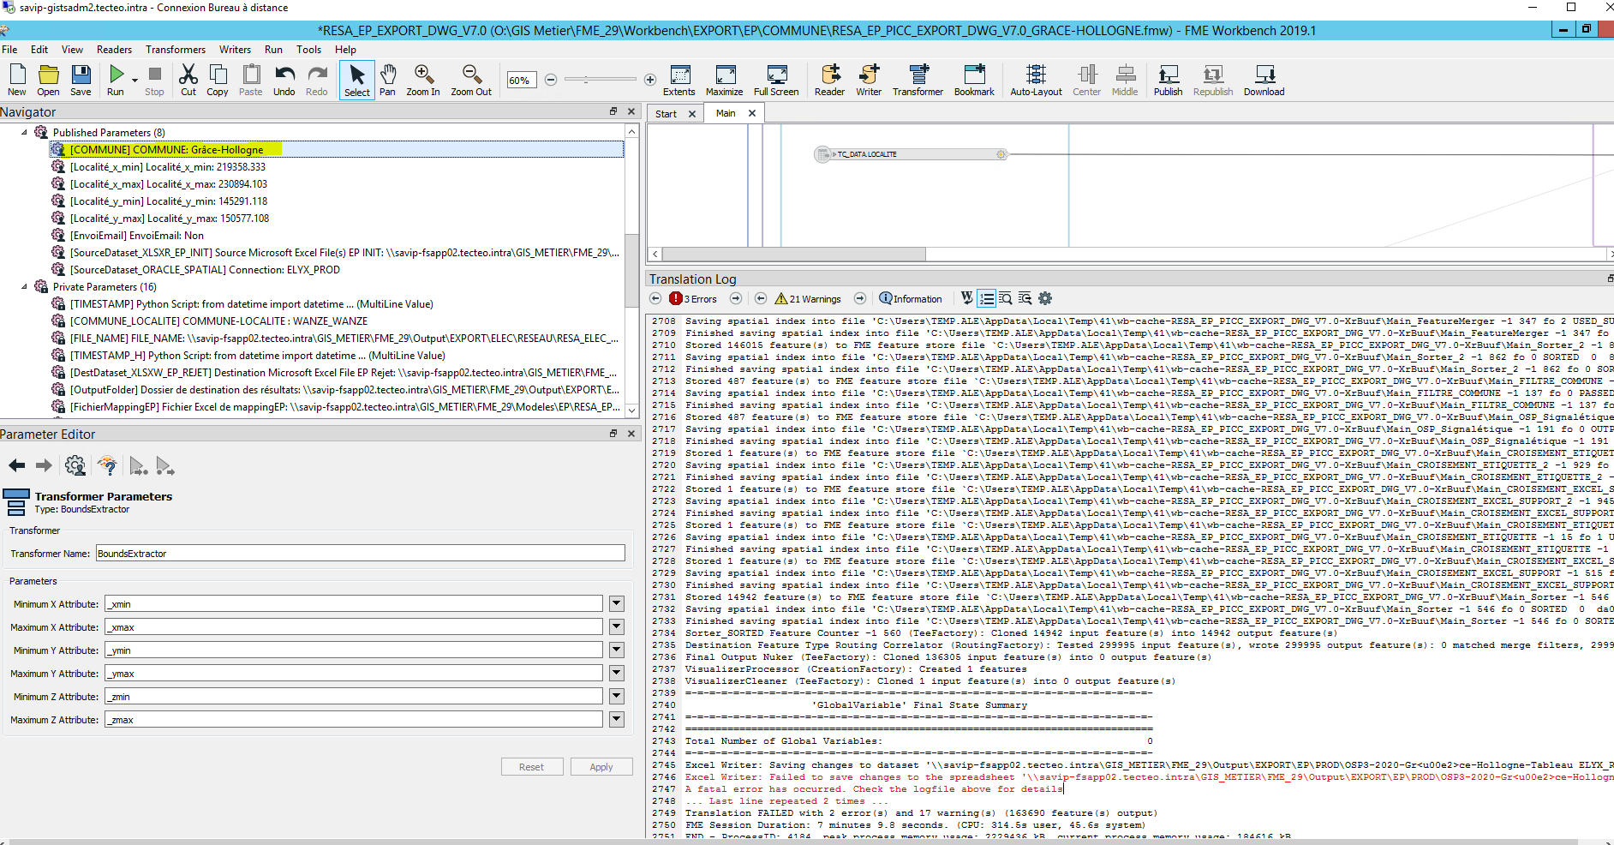
Task: Open Maximum X Attribute dropdown
Action: point(616,626)
